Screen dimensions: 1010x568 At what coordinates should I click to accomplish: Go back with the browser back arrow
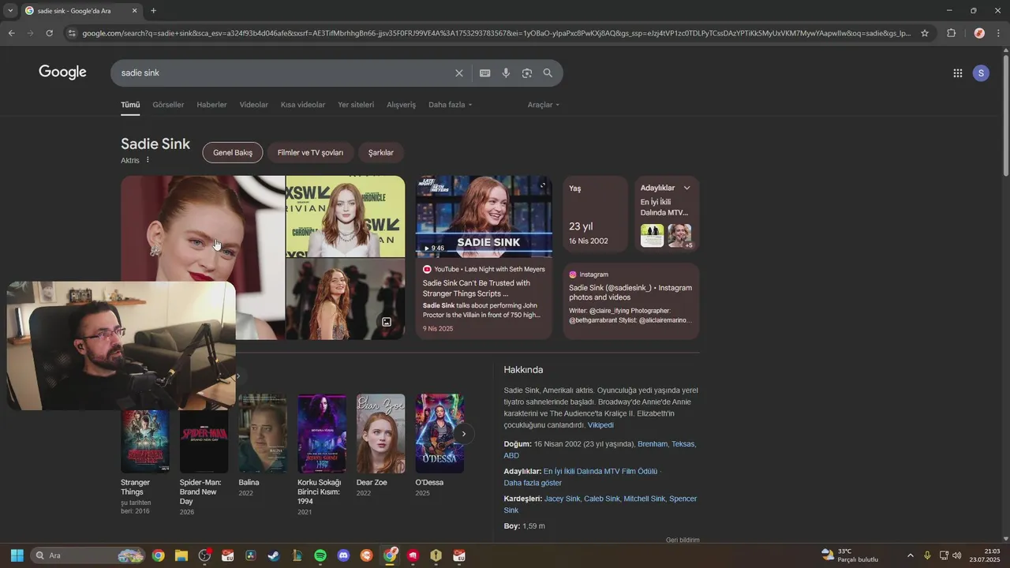pyautogui.click(x=11, y=33)
